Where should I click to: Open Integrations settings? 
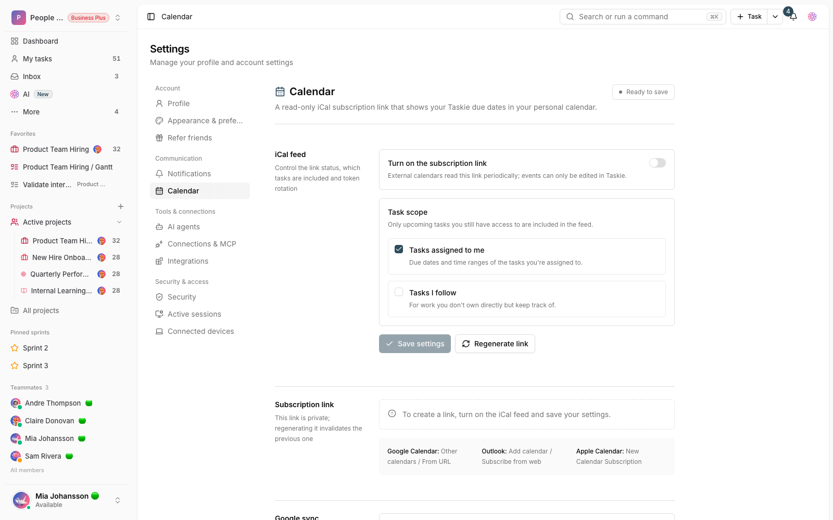[200, 261]
